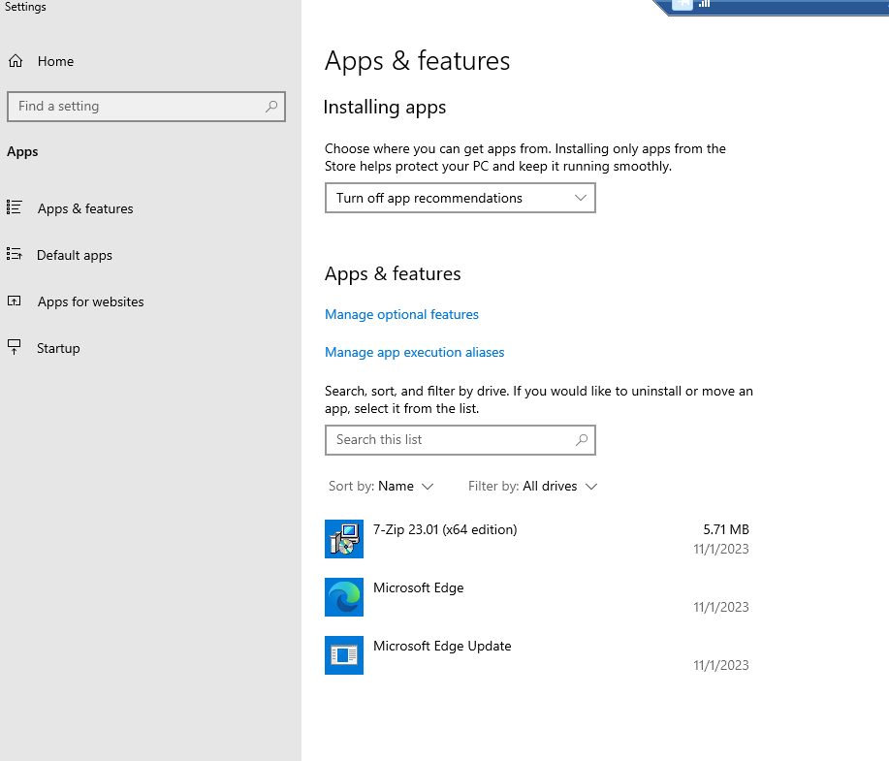This screenshot has height=761, width=889.
Task: Open Manage app execution aliases link
Action: pos(414,352)
